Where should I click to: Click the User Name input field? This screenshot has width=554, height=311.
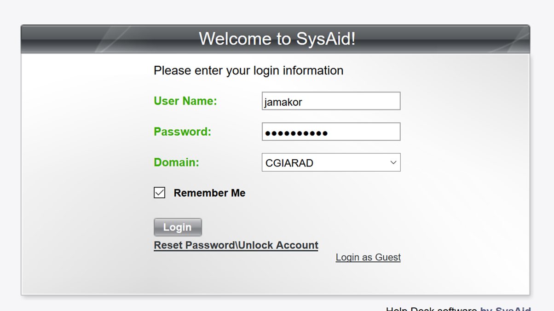[330, 101]
